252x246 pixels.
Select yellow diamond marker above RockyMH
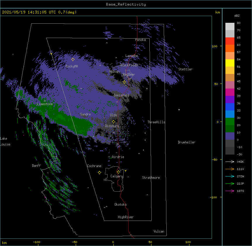[73, 60]
